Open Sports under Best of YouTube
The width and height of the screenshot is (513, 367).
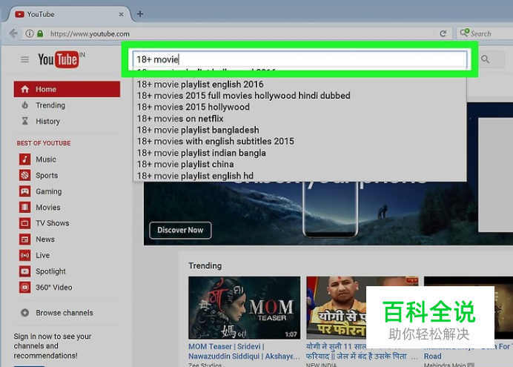click(47, 175)
